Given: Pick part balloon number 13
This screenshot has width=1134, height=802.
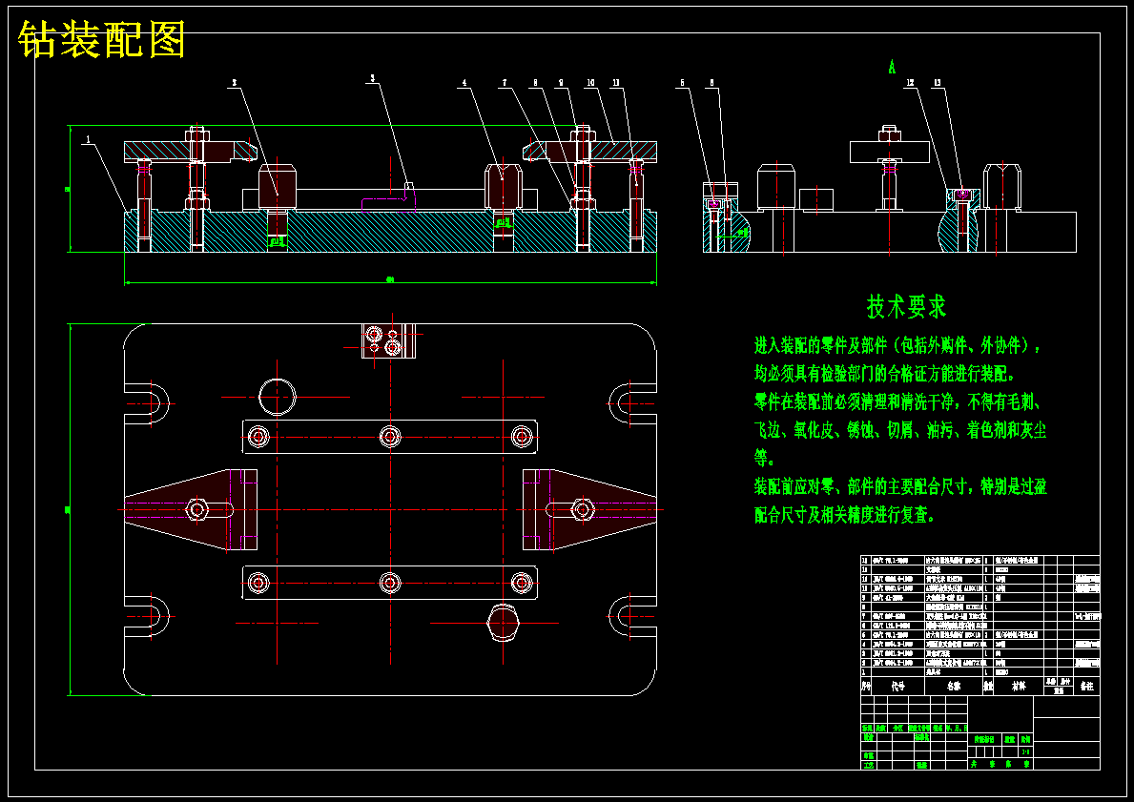Looking at the screenshot, I should [x=938, y=83].
